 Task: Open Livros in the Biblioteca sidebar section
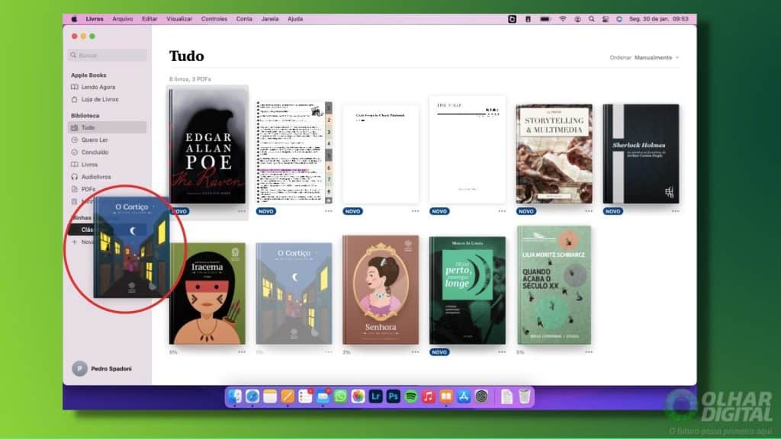pos(89,165)
